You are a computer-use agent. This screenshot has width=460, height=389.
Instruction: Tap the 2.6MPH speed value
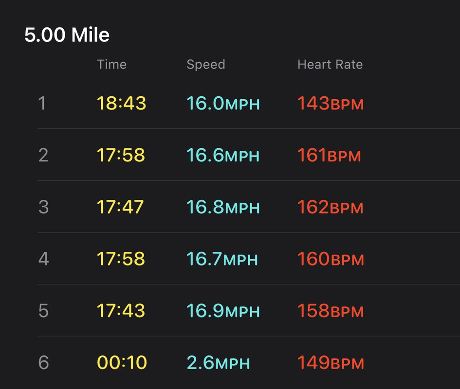[x=218, y=363]
